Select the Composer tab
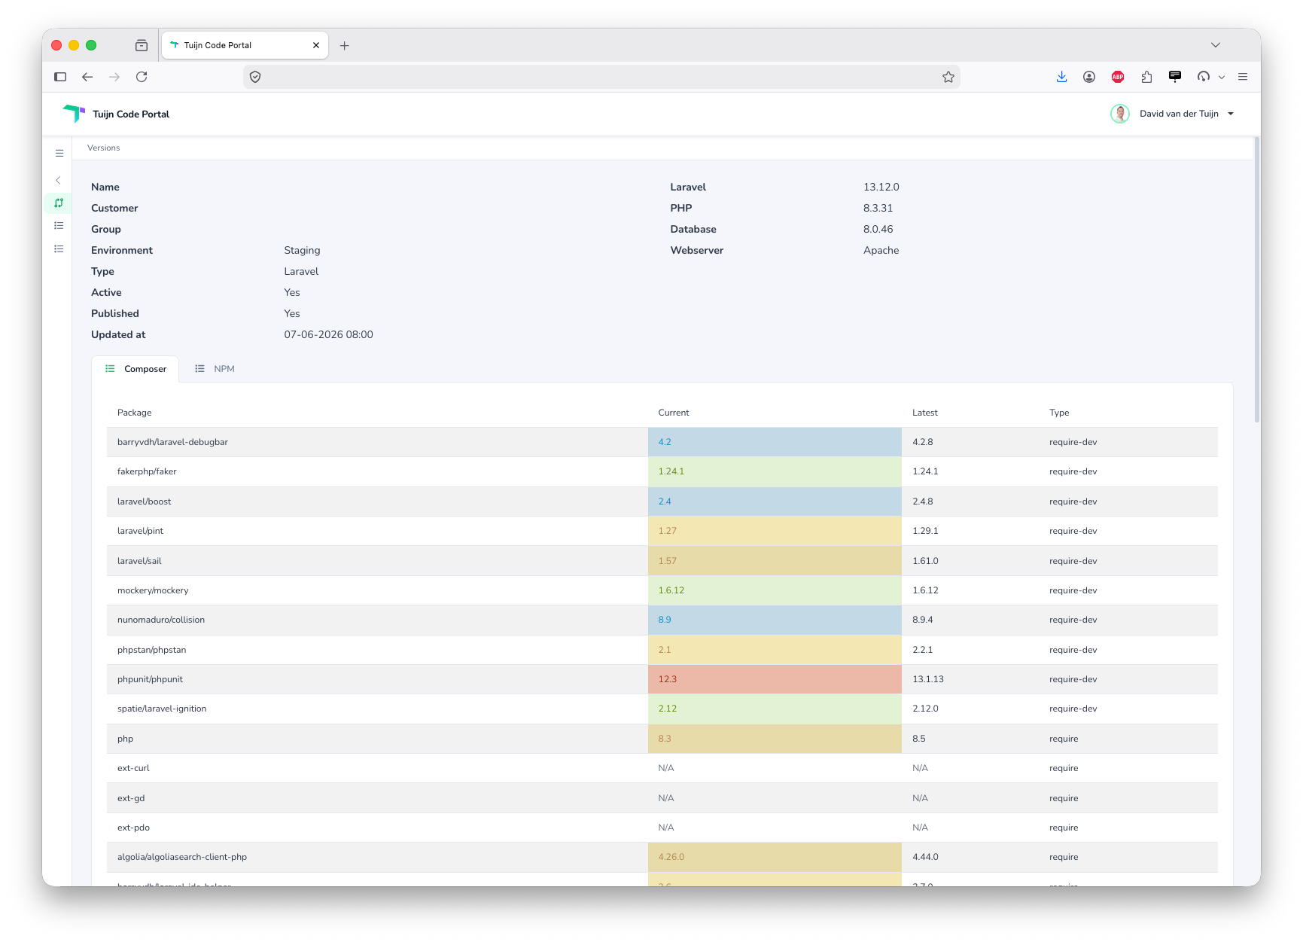1303x942 pixels. pyautogui.click(x=135, y=369)
